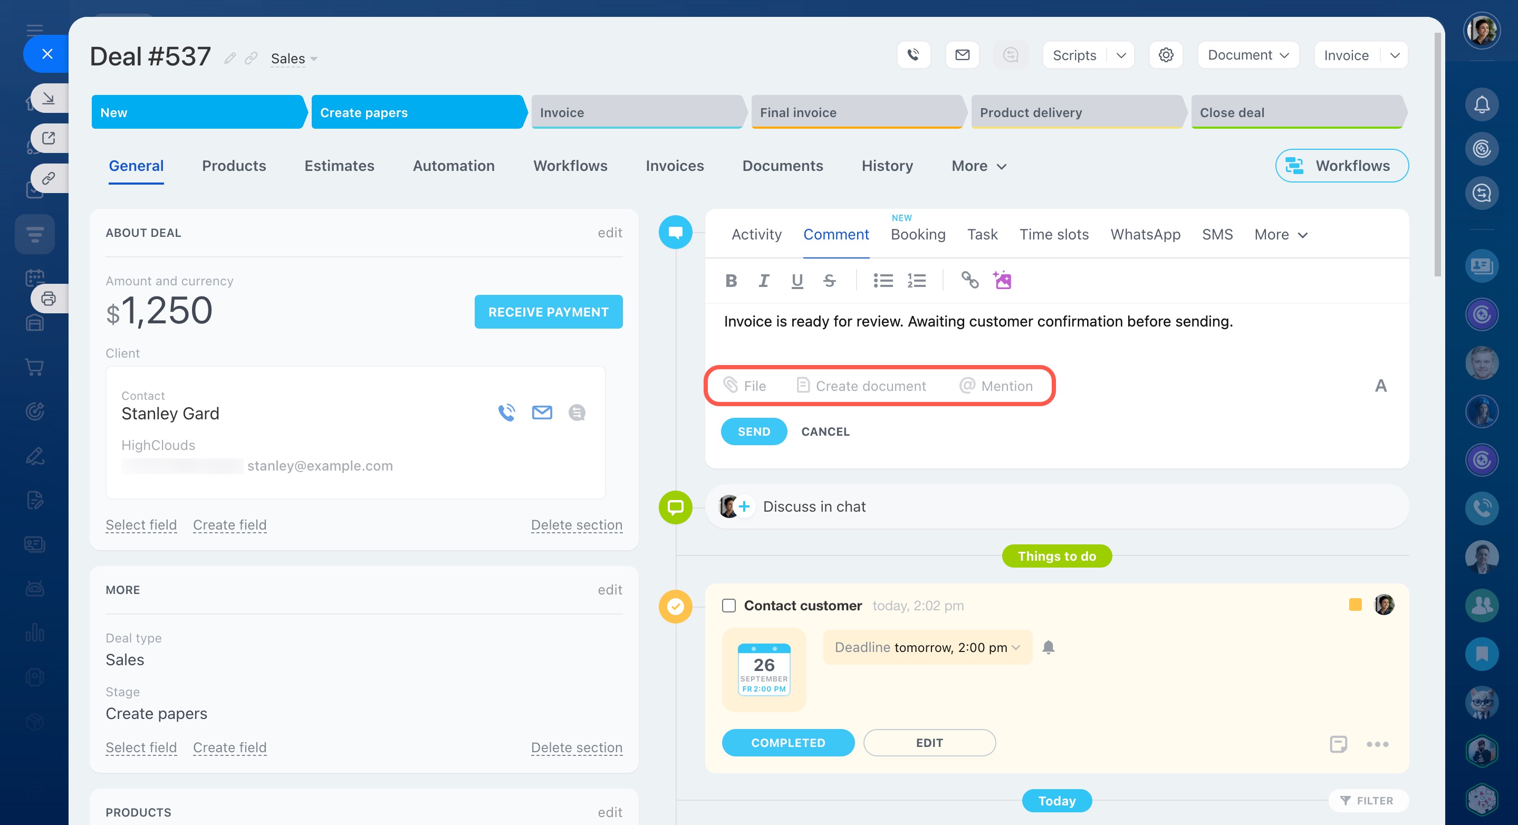Viewport: 1518px width, 825px height.
Task: Open the WhatsApp tab in the timeline
Action: (1145, 235)
